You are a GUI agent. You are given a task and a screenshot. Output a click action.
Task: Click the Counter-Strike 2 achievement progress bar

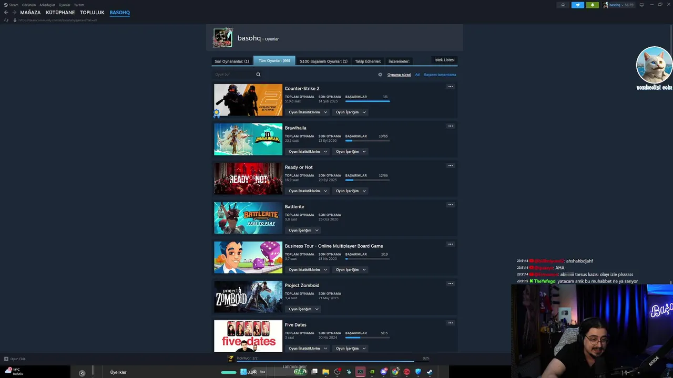click(x=368, y=101)
